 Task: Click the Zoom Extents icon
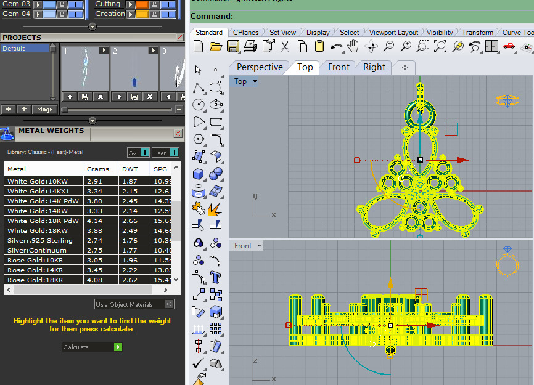440,46
